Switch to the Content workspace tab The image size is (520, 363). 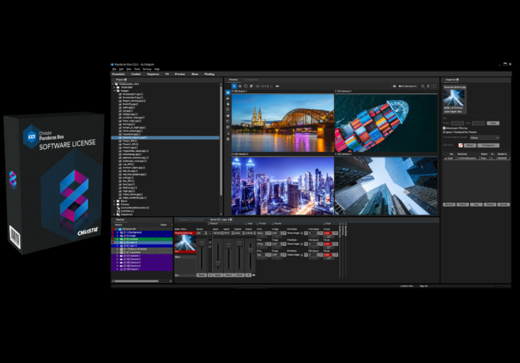coord(136,74)
